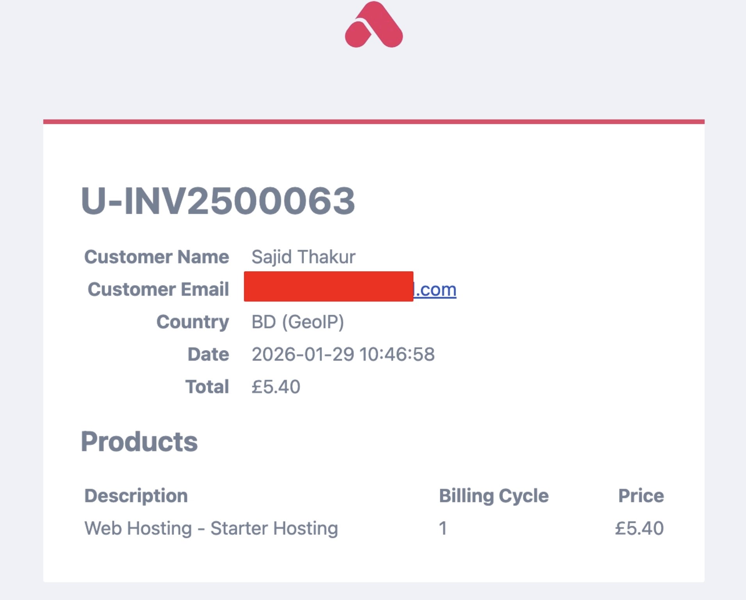This screenshot has width=746, height=600.
Task: Open the customer email .com link
Action: coord(435,289)
